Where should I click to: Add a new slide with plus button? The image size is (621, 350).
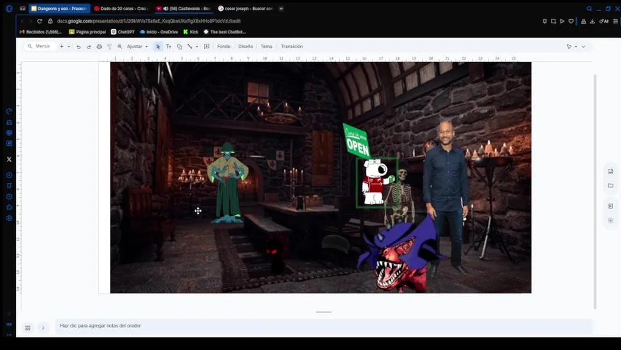(62, 46)
